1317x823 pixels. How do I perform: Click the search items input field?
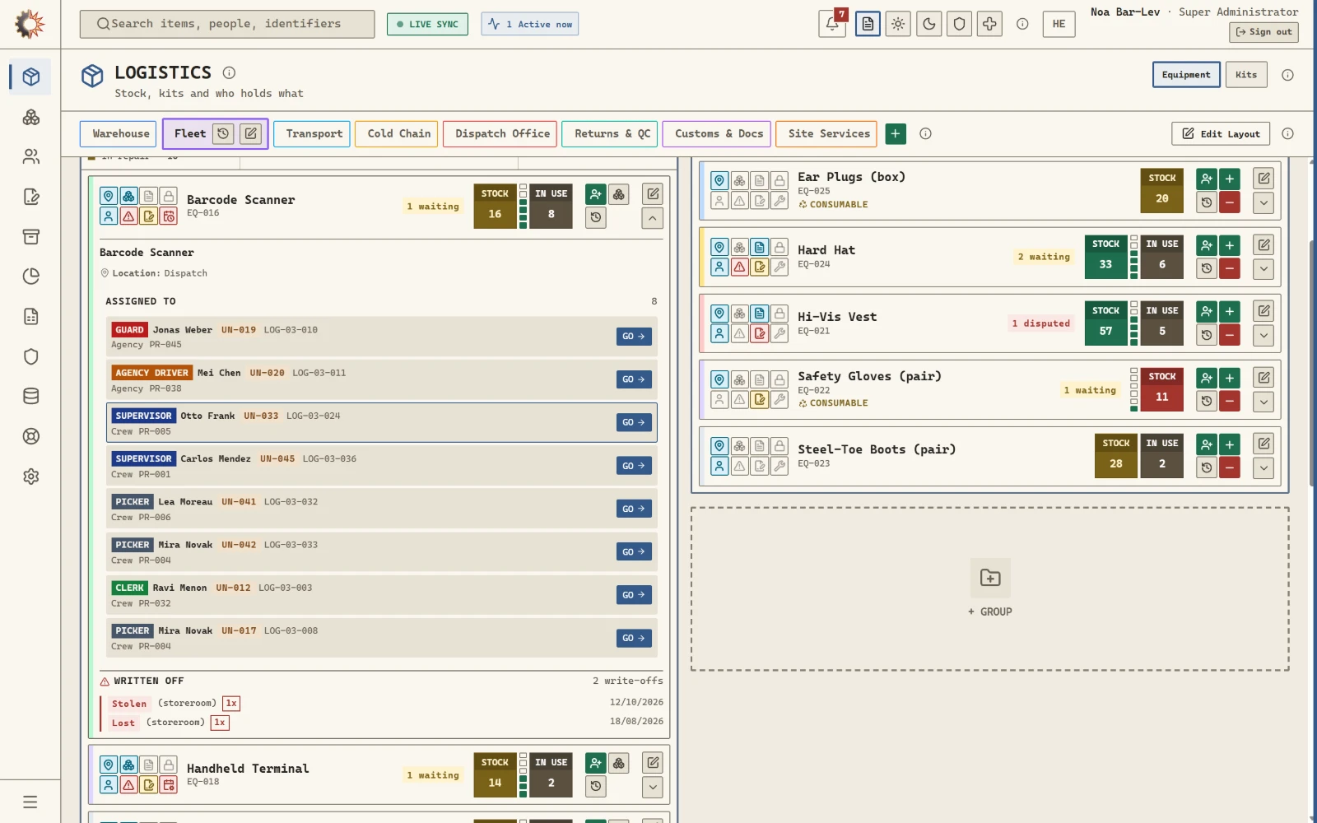click(x=227, y=24)
